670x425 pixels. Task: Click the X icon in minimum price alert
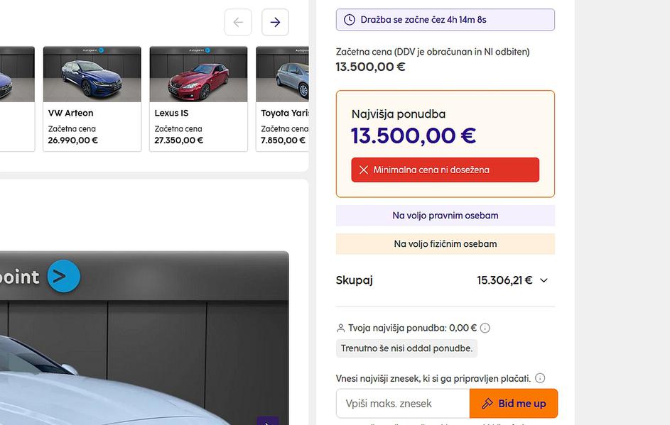point(364,170)
